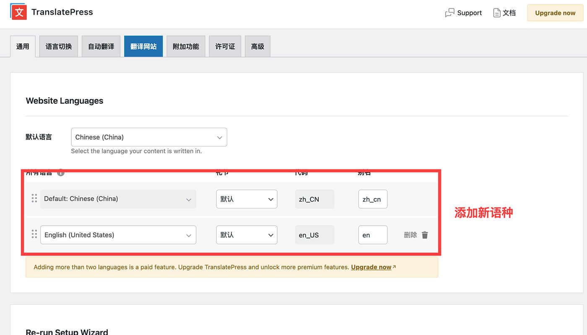
Task: Click the Upgrade now button in header
Action: [555, 13]
